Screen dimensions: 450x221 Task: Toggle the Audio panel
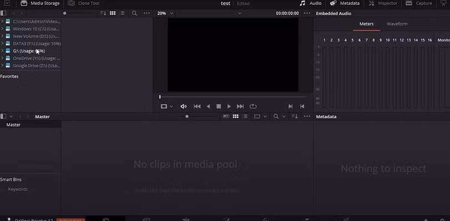pos(311,3)
